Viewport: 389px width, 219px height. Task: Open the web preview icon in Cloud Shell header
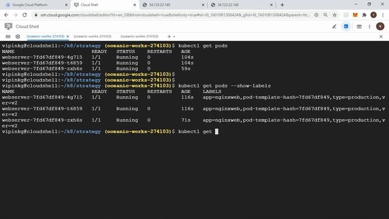point(359,27)
